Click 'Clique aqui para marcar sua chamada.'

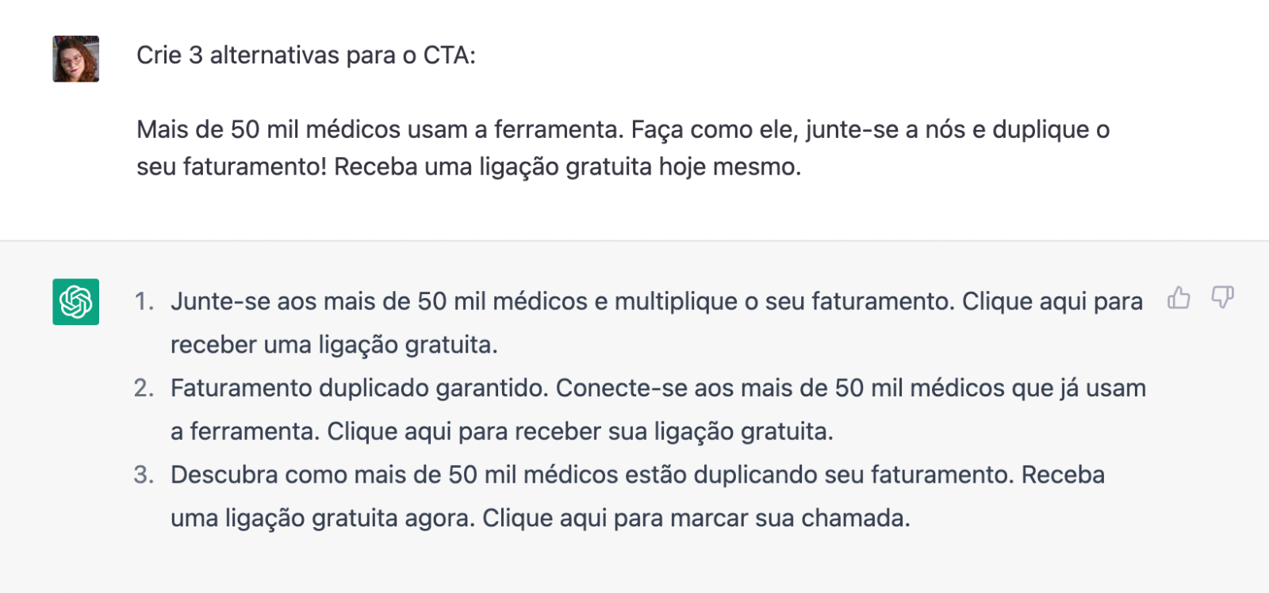696,518
